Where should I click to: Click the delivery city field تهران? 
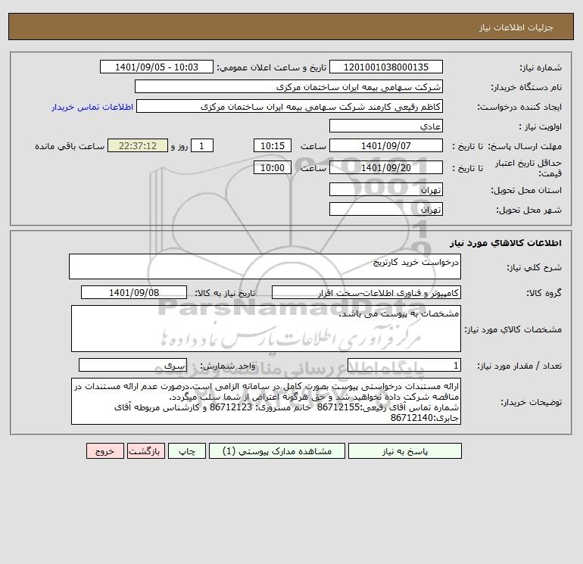(x=386, y=209)
